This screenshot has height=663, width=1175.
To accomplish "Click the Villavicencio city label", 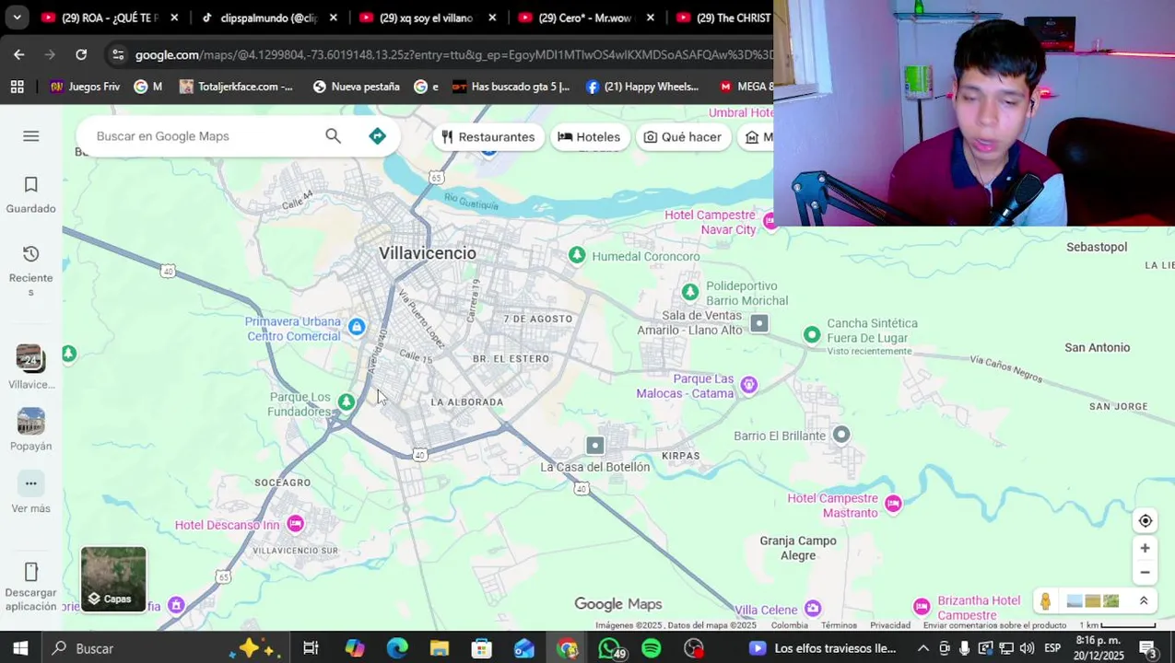I will pos(428,253).
